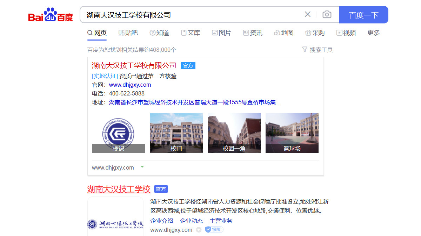Image resolution: width=421 pixels, height=236 pixels.
Task: Click the 官方 badge on second result
Action: click(x=161, y=189)
